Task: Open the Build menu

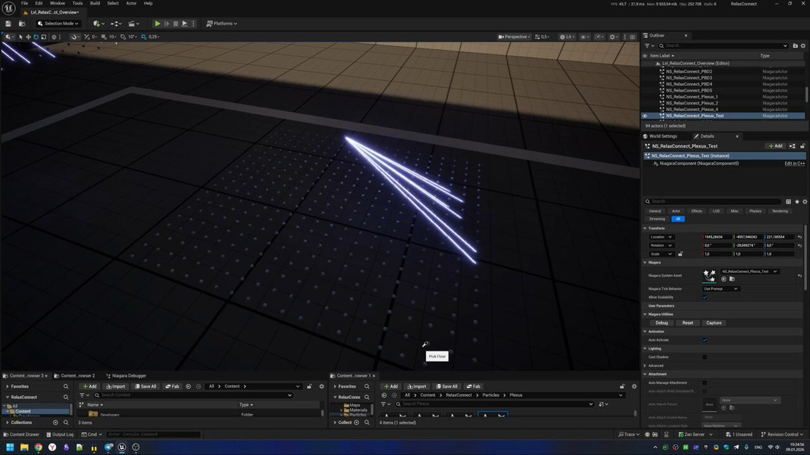Action: (95, 3)
